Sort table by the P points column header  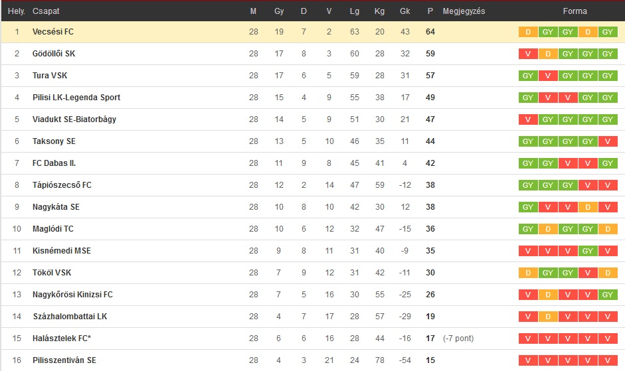430,11
